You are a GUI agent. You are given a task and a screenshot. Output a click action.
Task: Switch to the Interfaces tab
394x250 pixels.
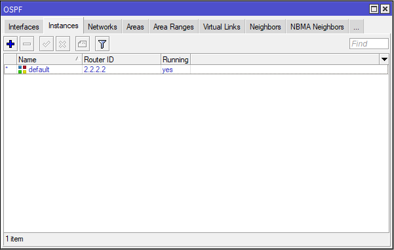tap(24, 27)
